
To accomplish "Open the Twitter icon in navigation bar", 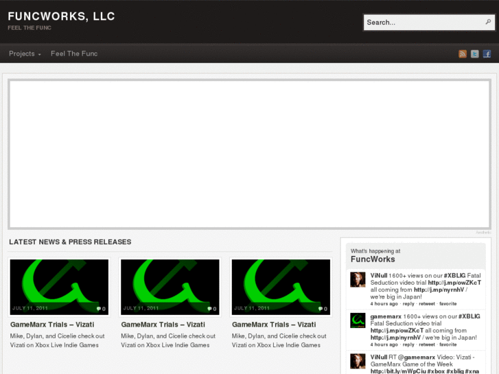I will tap(474, 54).
